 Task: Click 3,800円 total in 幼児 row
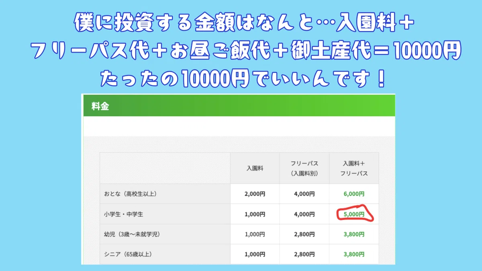tap(354, 234)
